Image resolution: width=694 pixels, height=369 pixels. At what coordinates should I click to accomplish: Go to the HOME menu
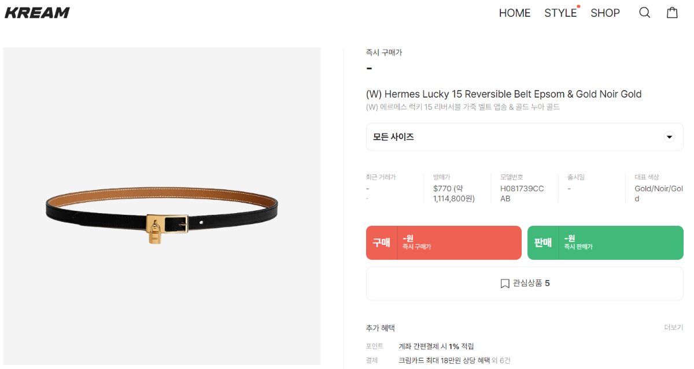[515, 13]
